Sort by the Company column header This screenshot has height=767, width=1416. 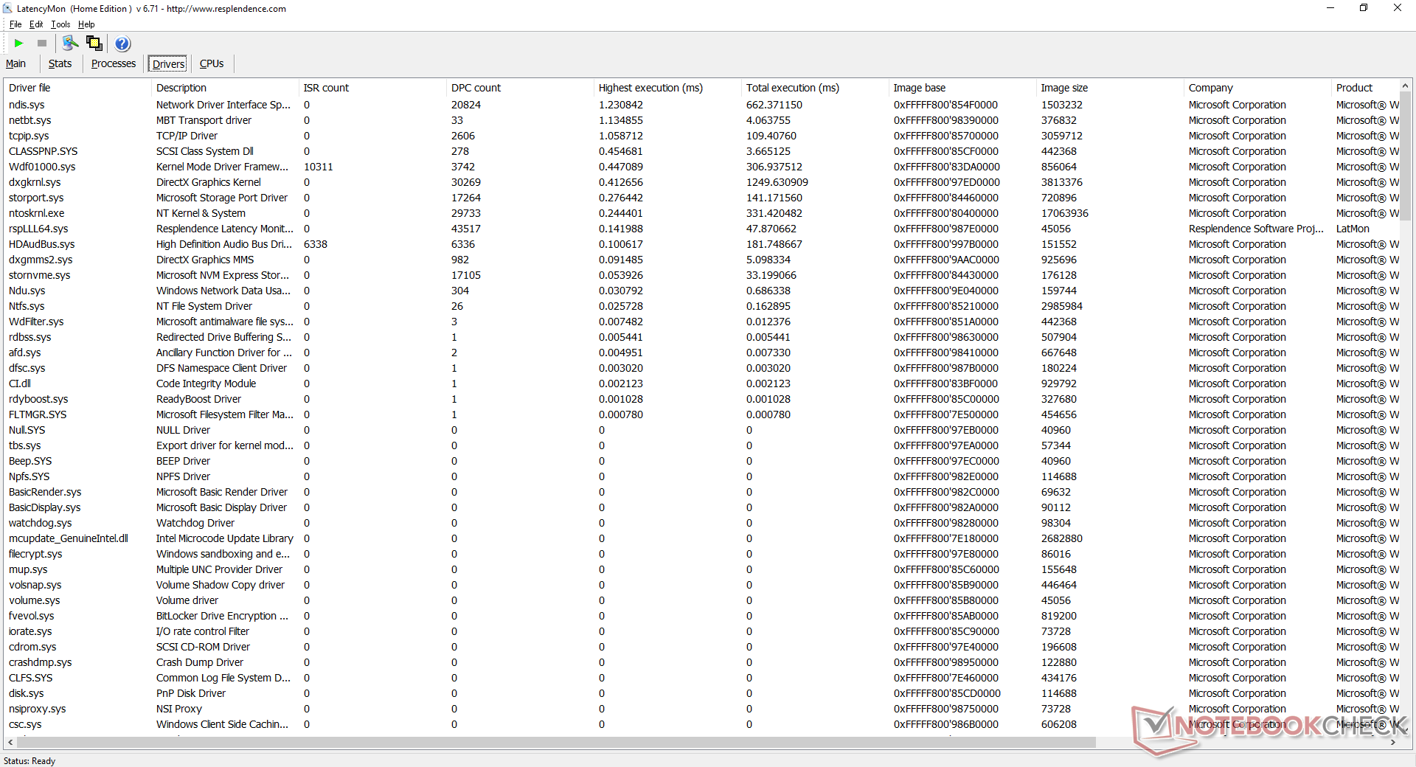click(1257, 88)
